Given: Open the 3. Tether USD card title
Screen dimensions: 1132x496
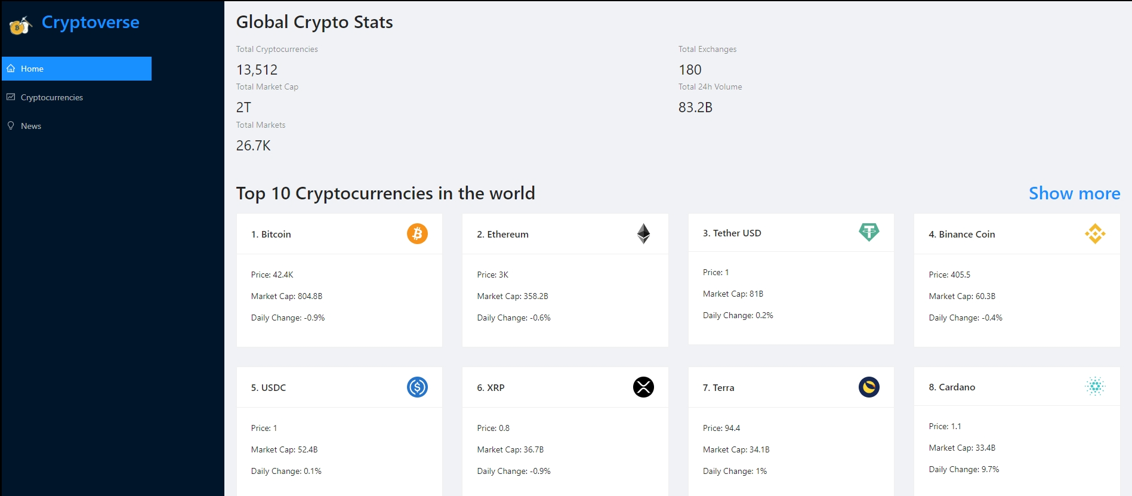Looking at the screenshot, I should pos(732,233).
